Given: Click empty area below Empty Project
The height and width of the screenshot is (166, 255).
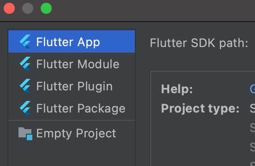Looking at the screenshot, I should tap(72, 155).
